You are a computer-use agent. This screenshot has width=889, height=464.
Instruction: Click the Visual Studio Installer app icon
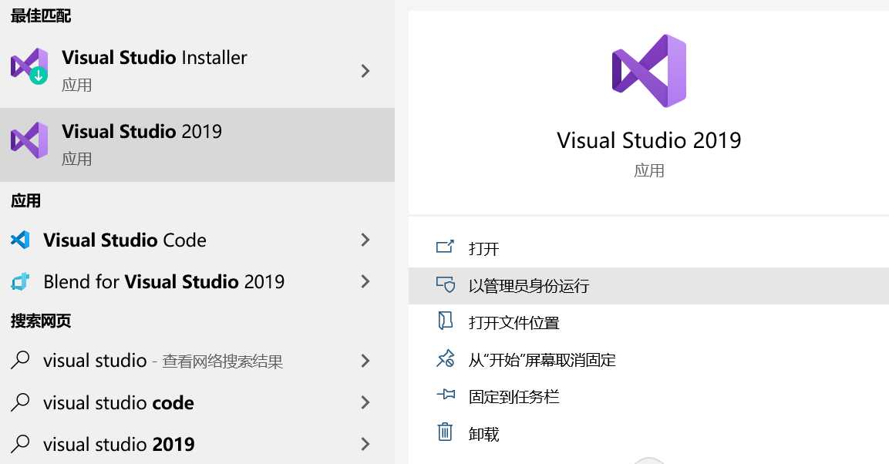[29, 66]
